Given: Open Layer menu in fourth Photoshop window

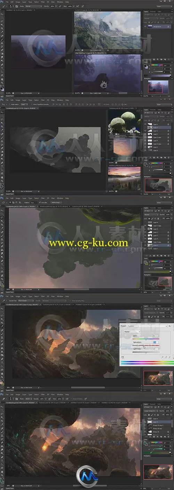Looking at the screenshot, I should 24,296.
